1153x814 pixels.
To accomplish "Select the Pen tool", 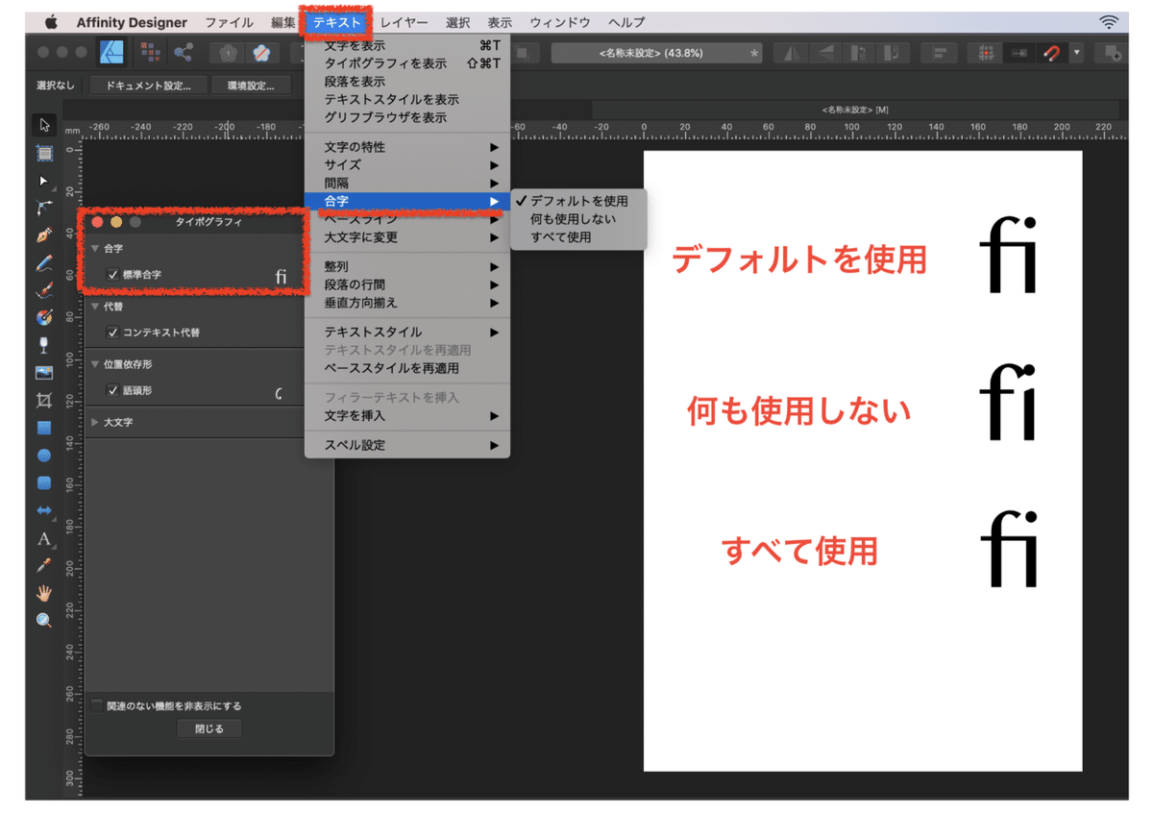I will [44, 235].
